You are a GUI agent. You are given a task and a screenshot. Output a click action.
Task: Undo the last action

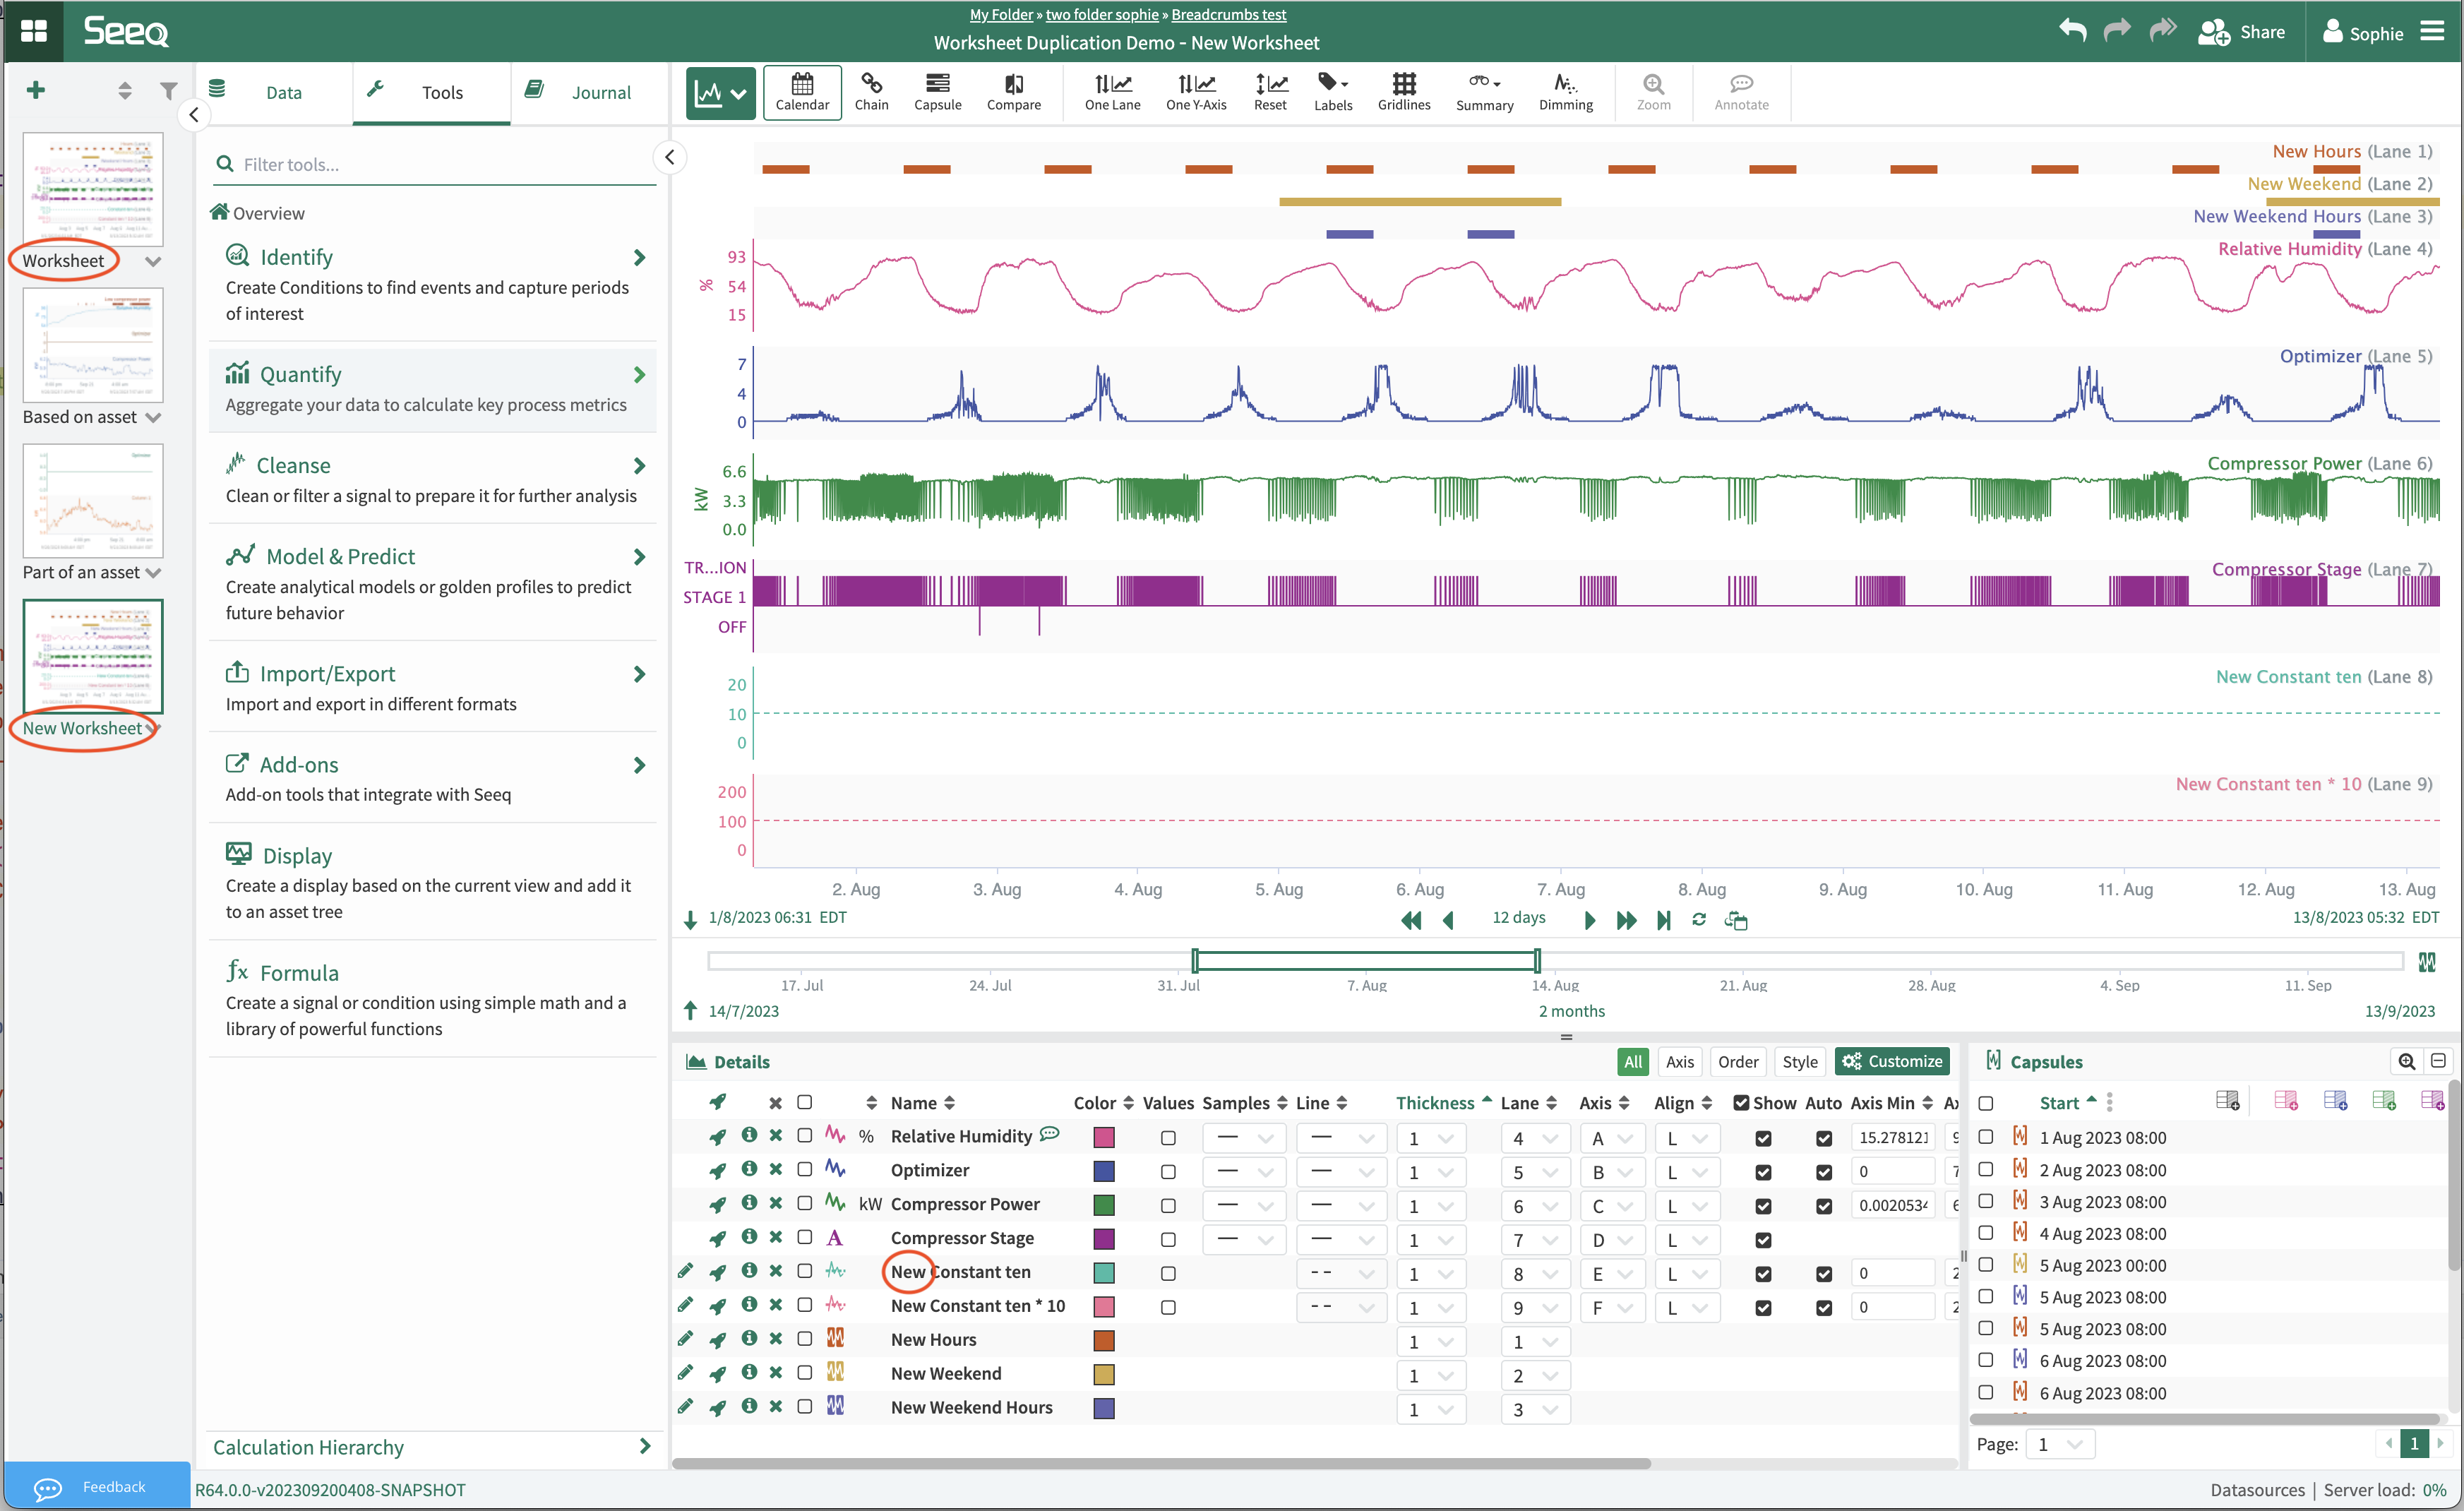2073,31
